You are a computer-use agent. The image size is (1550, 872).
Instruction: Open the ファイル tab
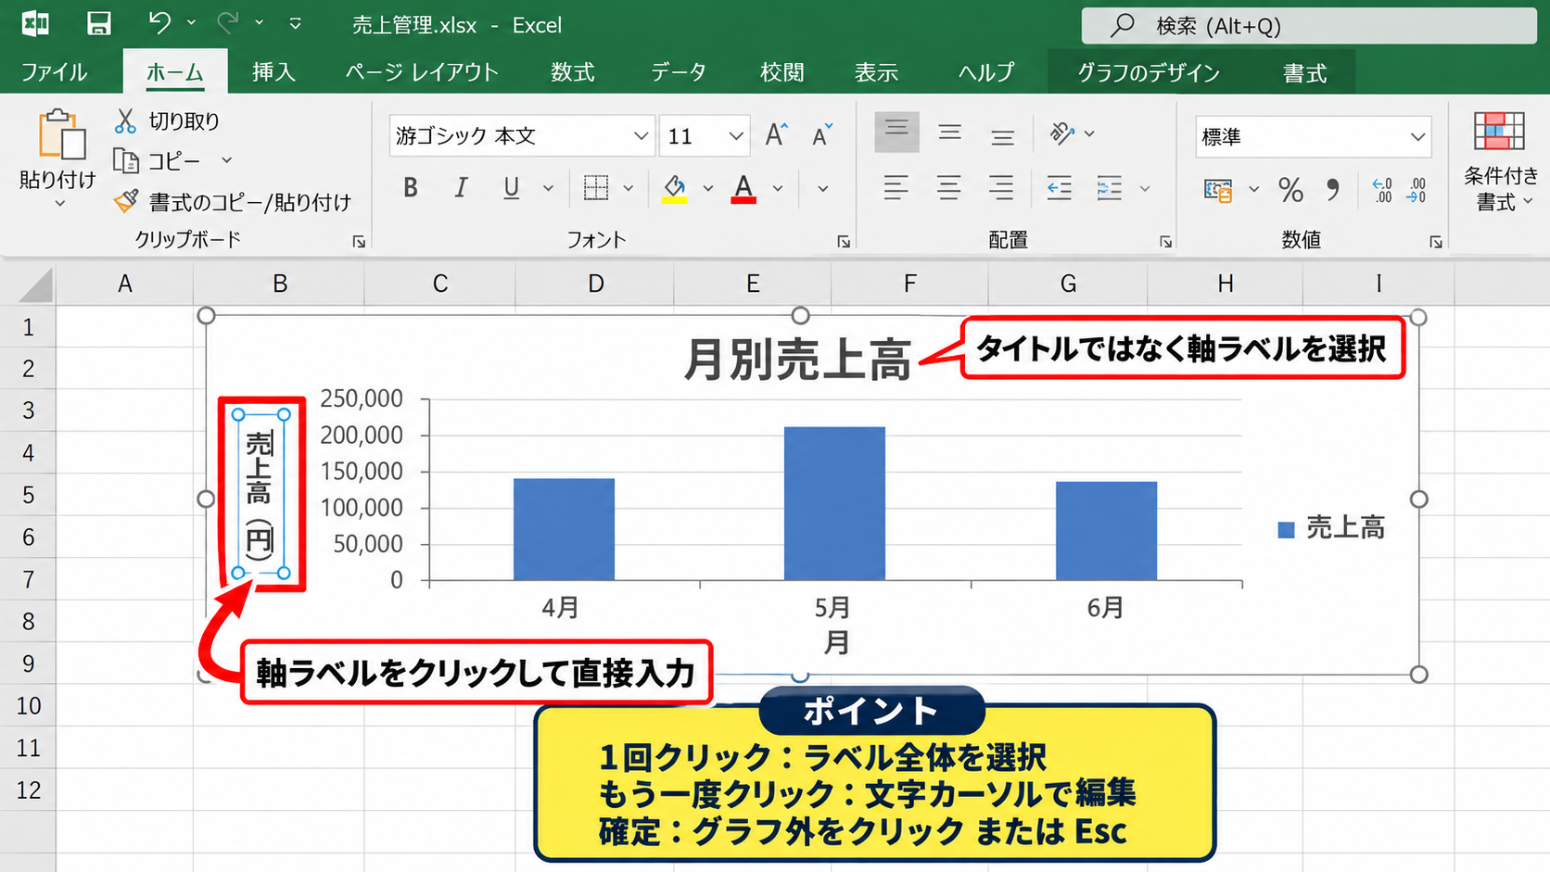(54, 72)
